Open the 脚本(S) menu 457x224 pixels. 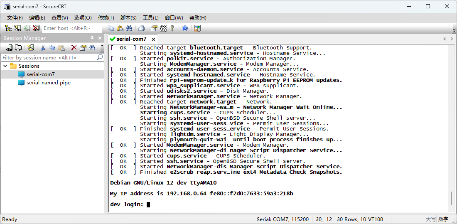click(128, 18)
